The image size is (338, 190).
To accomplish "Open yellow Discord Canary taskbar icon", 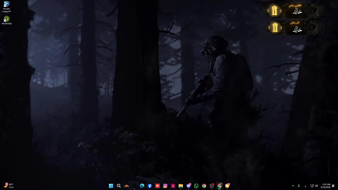I will click(x=227, y=186).
